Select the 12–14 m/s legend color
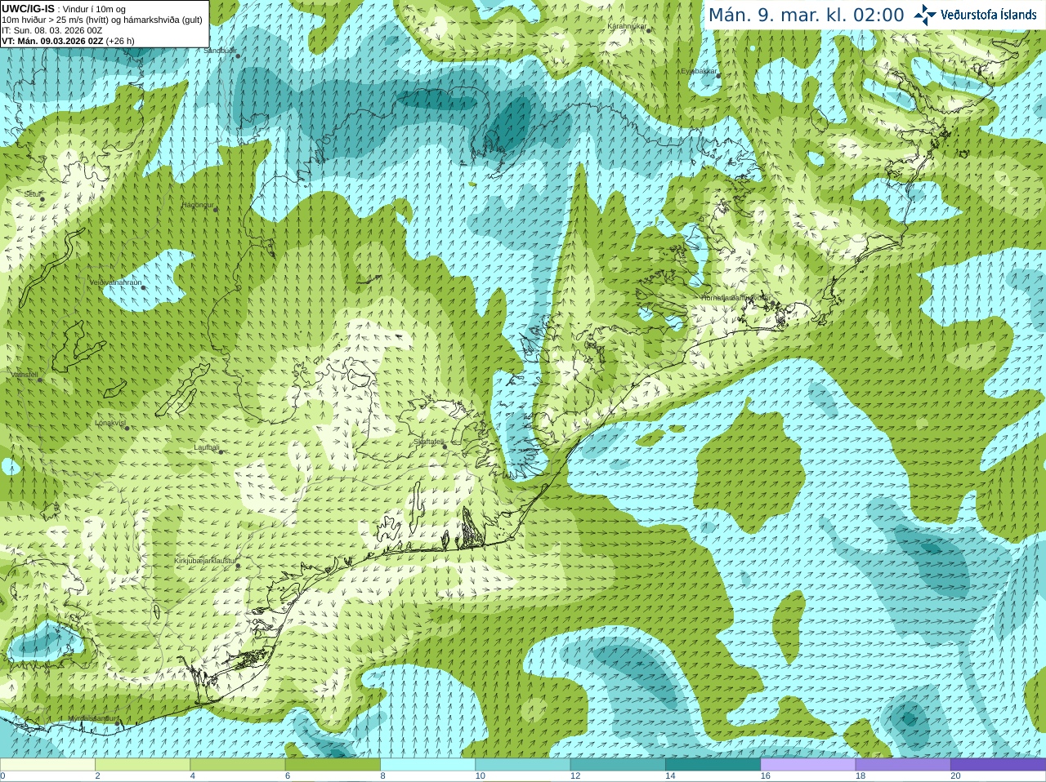 (617, 765)
